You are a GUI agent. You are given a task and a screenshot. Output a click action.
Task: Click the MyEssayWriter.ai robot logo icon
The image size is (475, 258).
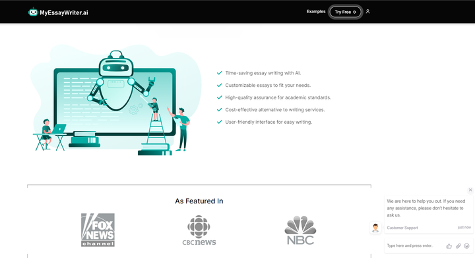pyautogui.click(x=33, y=12)
